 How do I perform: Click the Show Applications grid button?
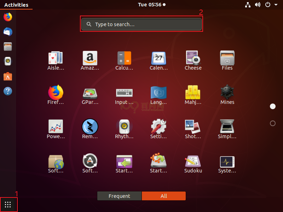point(8,205)
